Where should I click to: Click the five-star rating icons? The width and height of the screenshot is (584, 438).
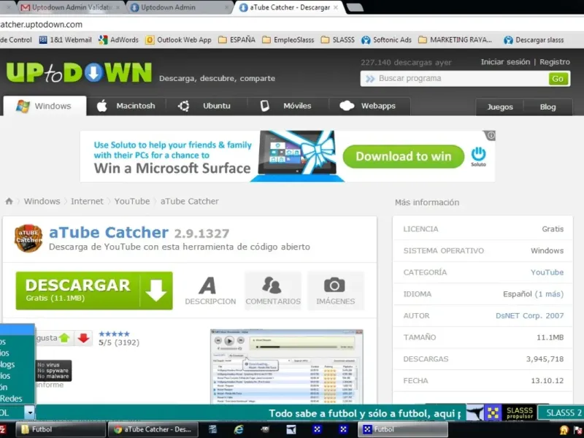114,334
